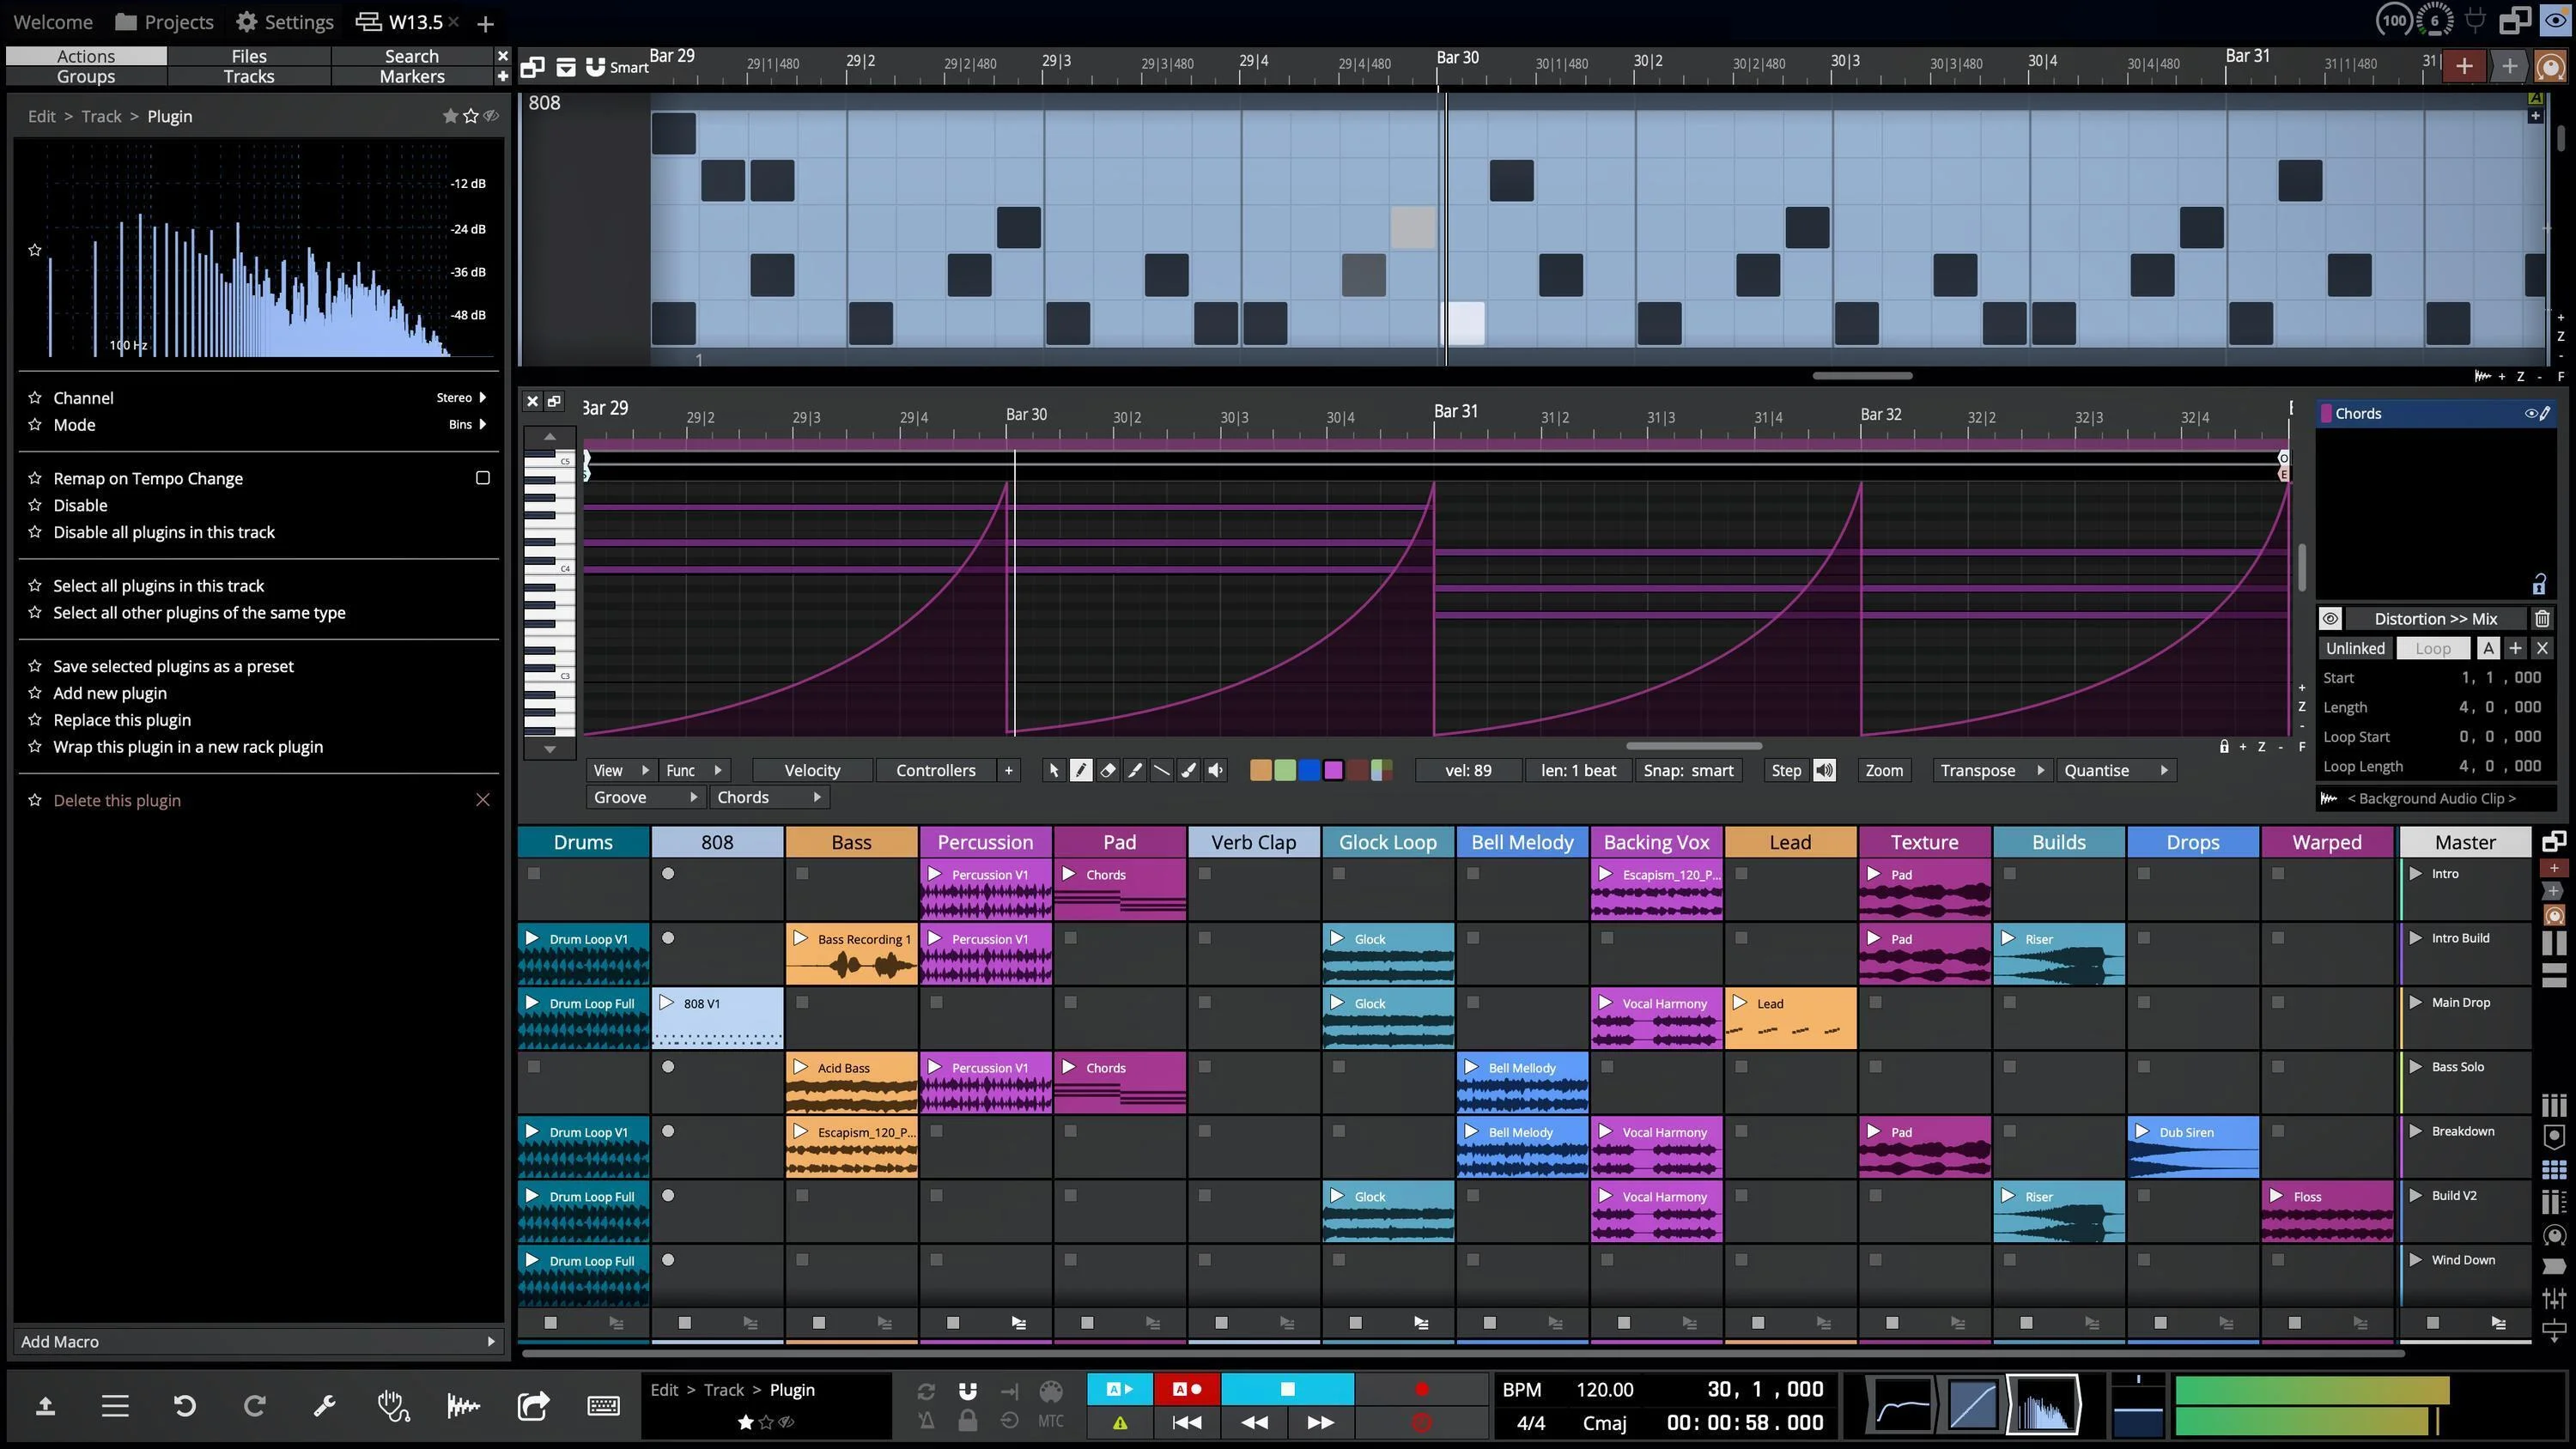This screenshot has width=2576, height=1449.
Task: Select the pencil draw tool in MIDI editor
Action: coord(1080,770)
